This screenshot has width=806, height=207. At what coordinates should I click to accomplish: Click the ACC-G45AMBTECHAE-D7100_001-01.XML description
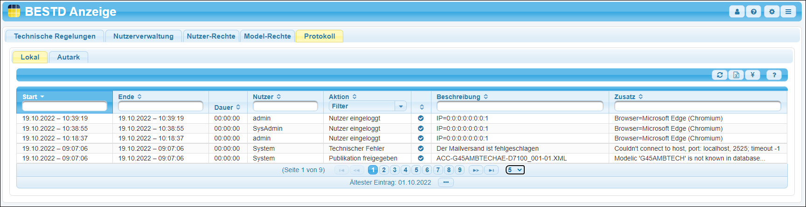(501, 158)
